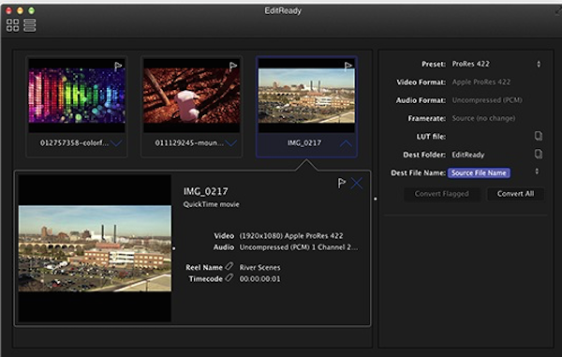Click the 011129245-moun file name
The width and height of the screenshot is (562, 357).
point(189,143)
